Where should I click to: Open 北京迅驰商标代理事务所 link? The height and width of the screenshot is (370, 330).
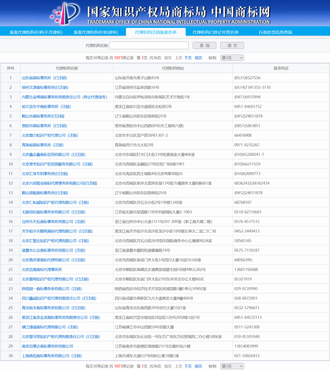[x=42, y=270]
